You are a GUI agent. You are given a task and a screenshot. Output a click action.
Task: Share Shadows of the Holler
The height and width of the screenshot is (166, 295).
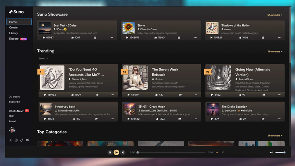click(x=263, y=38)
